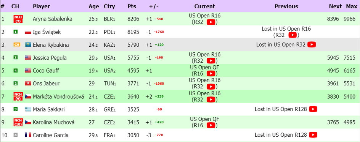The width and height of the screenshot is (360, 142).
Task: Open YouTube icon in Jessica Pegula's row
Action: (x=211, y=61)
